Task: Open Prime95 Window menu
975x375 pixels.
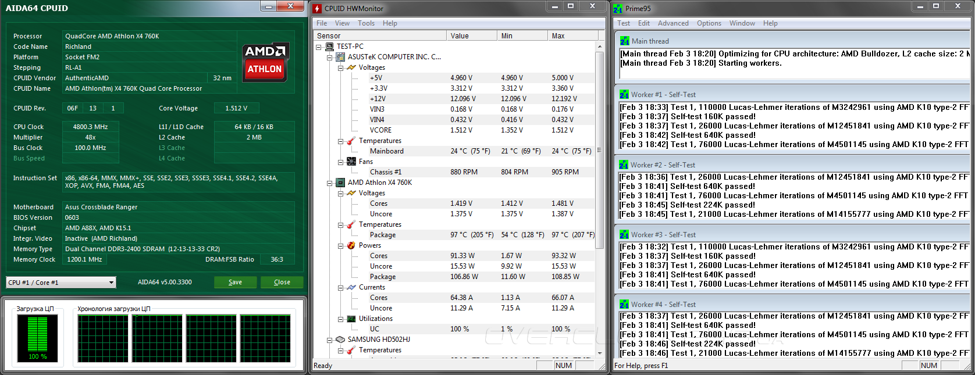Action: click(742, 23)
